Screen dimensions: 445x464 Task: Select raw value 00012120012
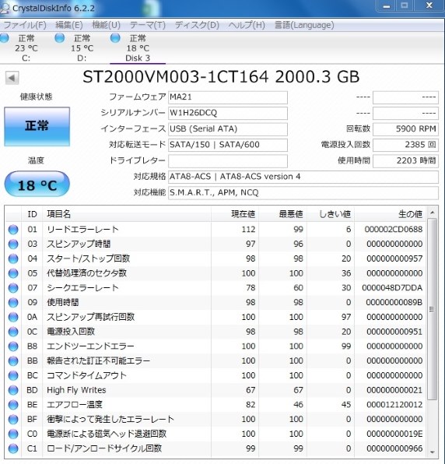(x=394, y=405)
